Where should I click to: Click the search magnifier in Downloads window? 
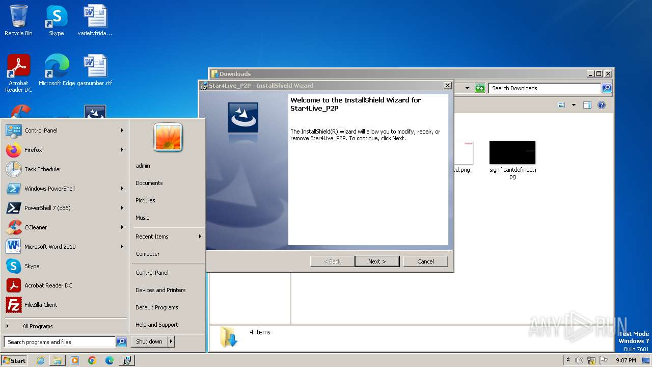[606, 88]
